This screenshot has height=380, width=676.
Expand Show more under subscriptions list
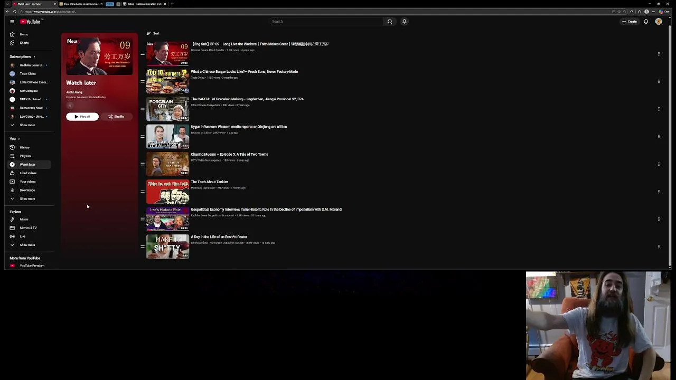30,125
